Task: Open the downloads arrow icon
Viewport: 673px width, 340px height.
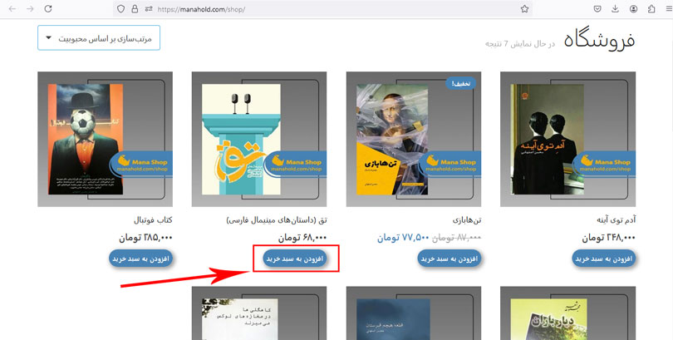Action: (x=615, y=8)
